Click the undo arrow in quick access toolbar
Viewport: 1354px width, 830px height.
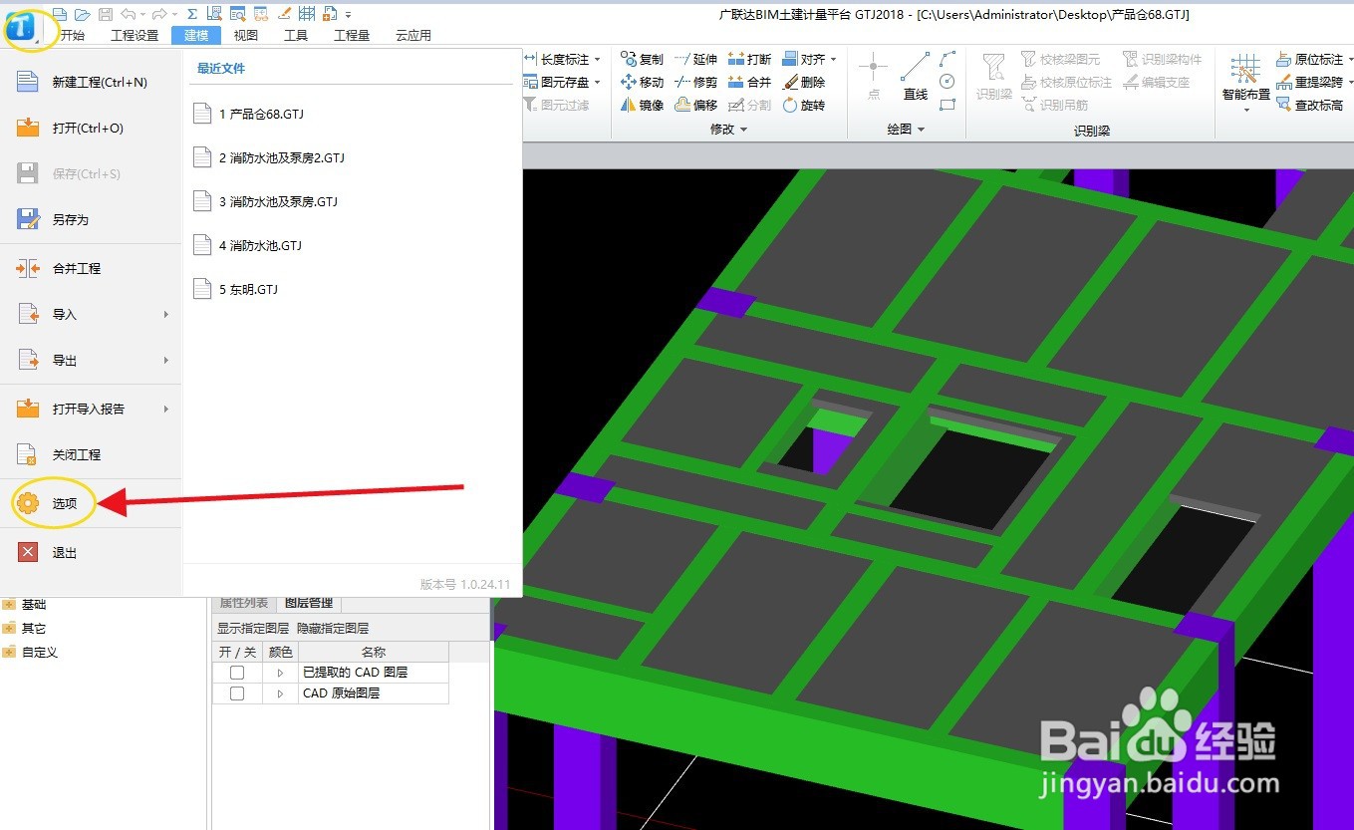[x=128, y=14]
